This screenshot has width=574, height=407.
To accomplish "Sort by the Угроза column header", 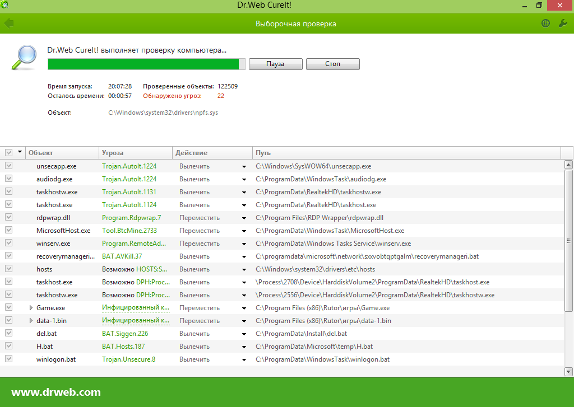I will [136, 153].
